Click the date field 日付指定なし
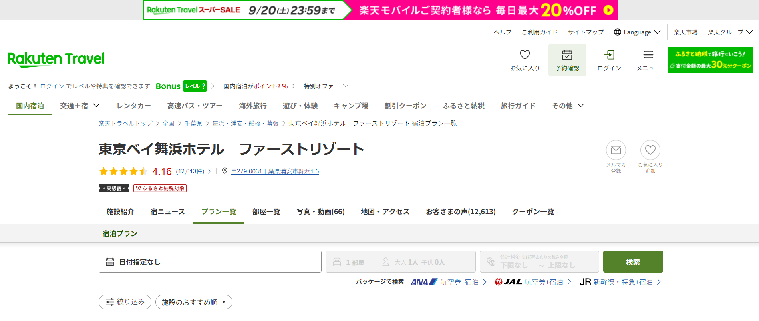The width and height of the screenshot is (759, 321). pos(210,262)
